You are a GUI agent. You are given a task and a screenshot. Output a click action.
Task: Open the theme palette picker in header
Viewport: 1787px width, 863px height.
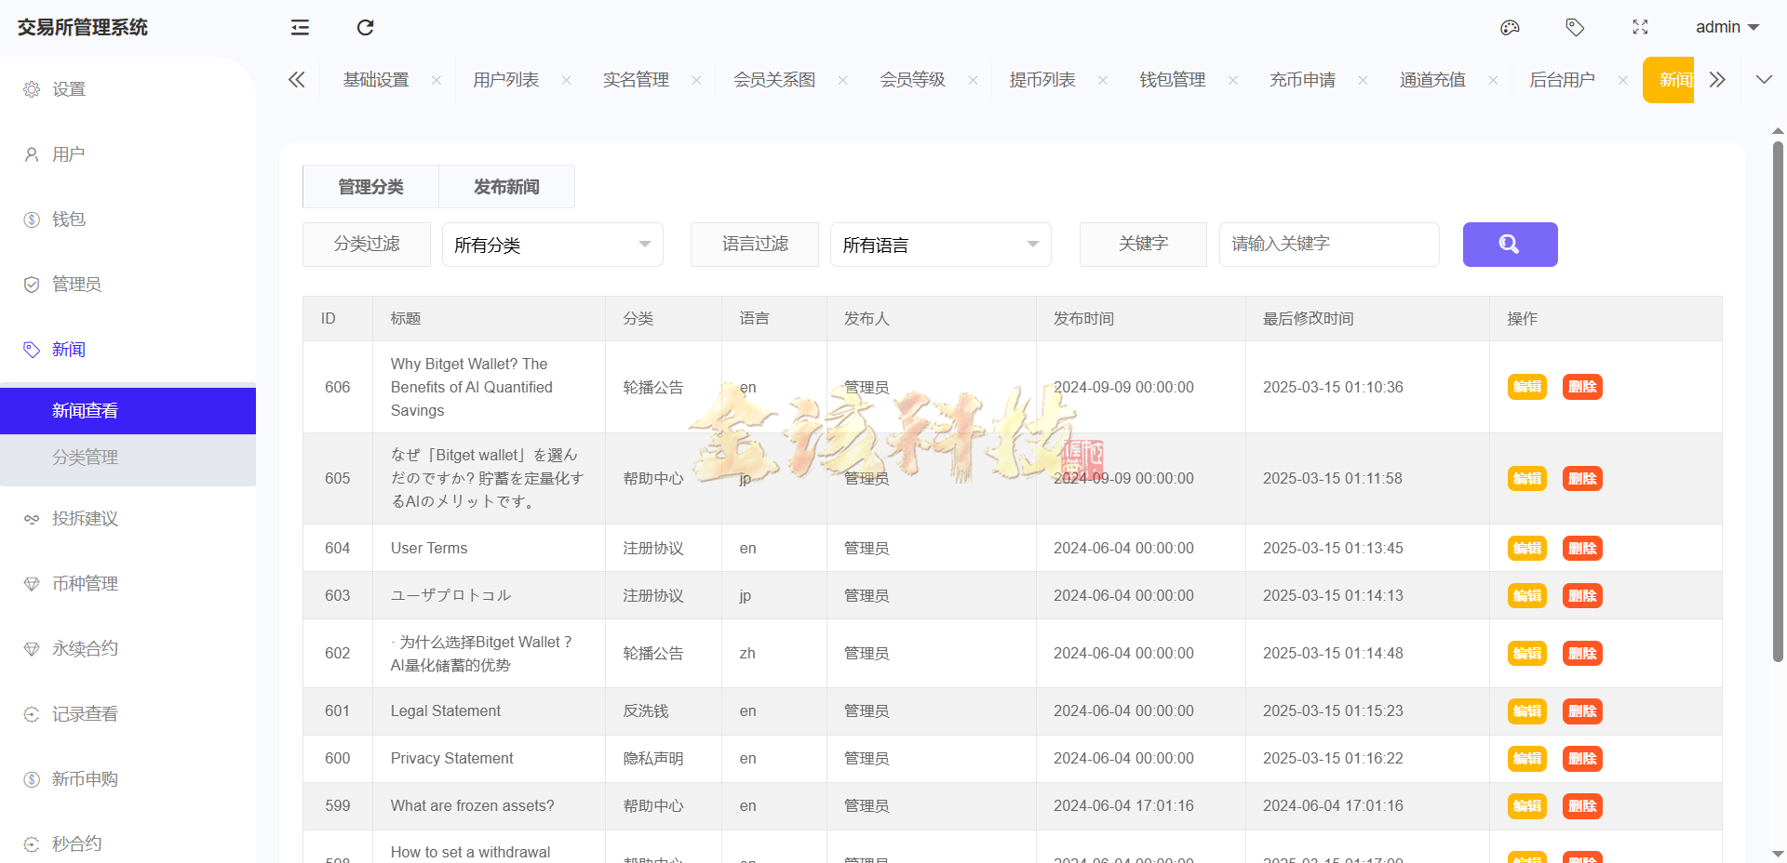tap(1510, 28)
